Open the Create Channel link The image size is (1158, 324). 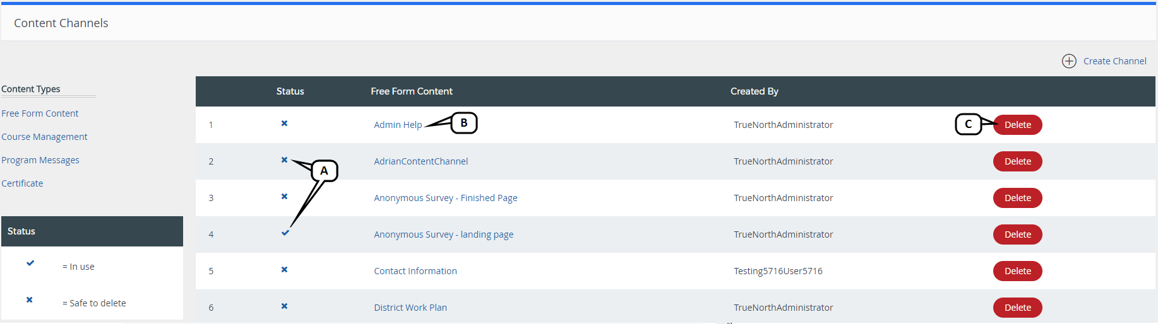click(1114, 61)
